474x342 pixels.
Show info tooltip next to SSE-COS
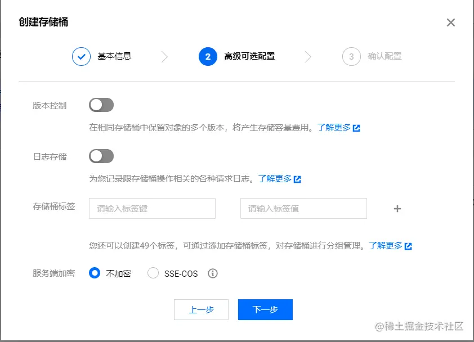(213, 273)
